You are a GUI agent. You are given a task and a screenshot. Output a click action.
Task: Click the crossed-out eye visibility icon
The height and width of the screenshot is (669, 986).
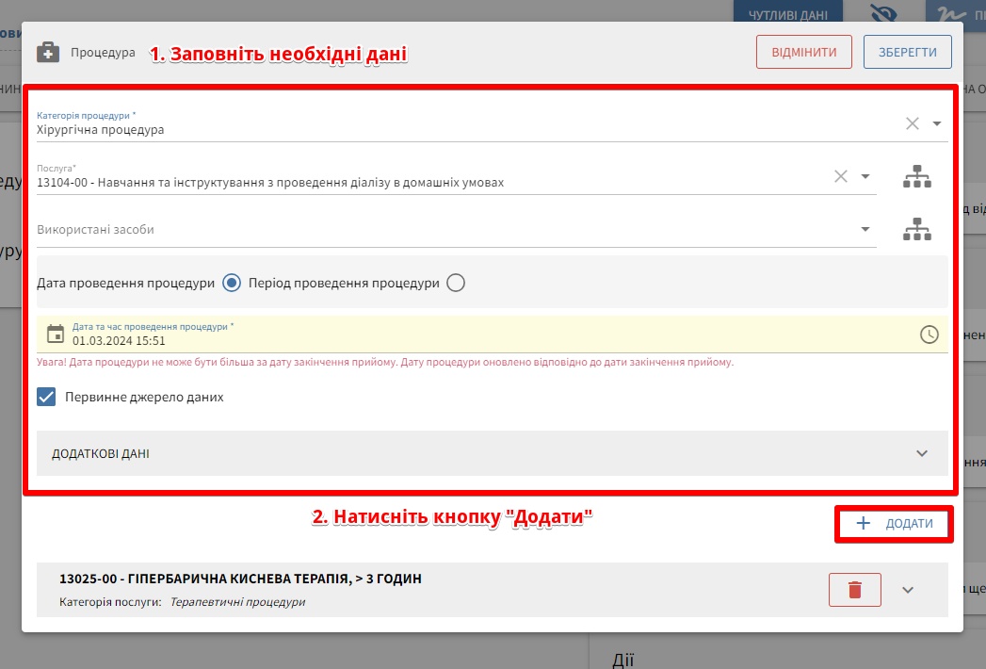pyautogui.click(x=883, y=14)
